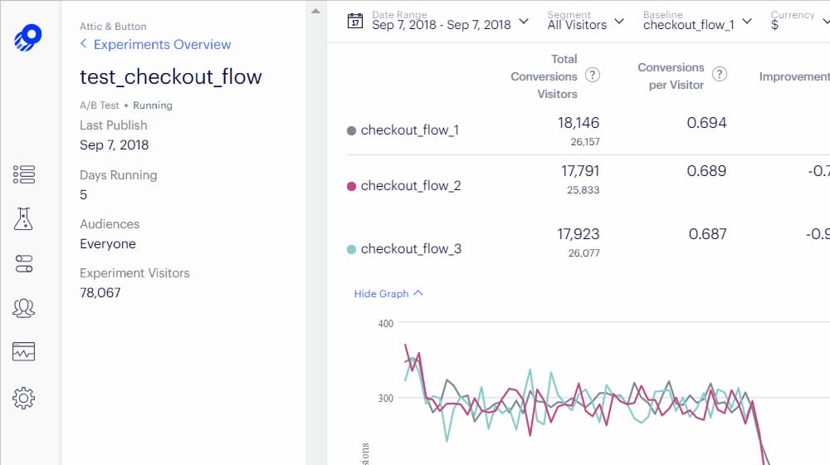The height and width of the screenshot is (465, 830).
Task: Open the Features toggle sidebar icon
Action: tap(24, 264)
